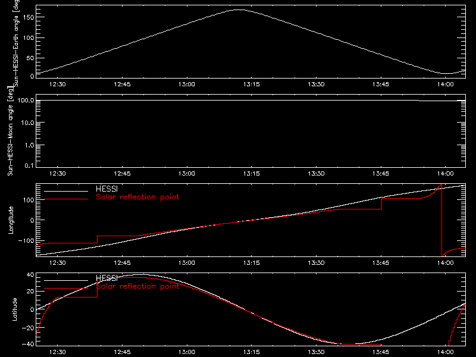The width and height of the screenshot is (476, 357).
Task: Click the 50 tick on Earth angle axis
Action: [x=30, y=58]
